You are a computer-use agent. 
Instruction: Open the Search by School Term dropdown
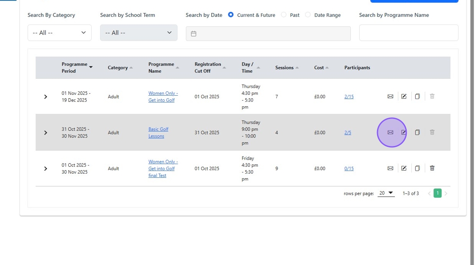pyautogui.click(x=139, y=33)
